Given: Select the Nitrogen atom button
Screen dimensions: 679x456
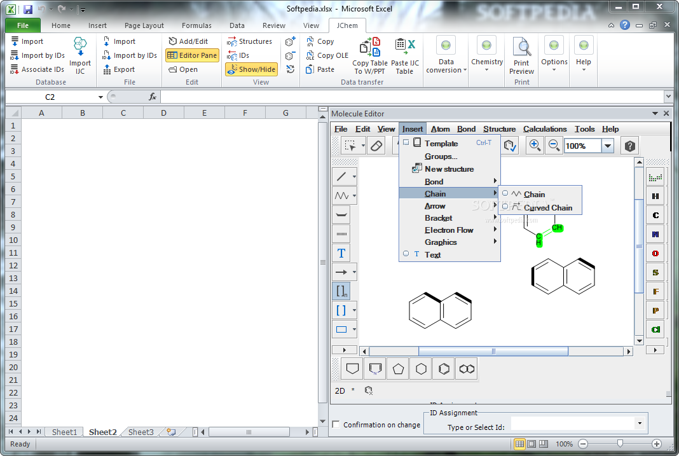Looking at the screenshot, I should coord(655,234).
